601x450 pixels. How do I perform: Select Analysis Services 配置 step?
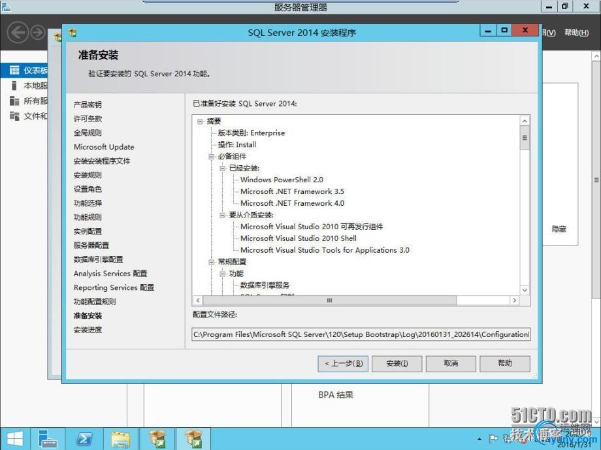pos(110,273)
